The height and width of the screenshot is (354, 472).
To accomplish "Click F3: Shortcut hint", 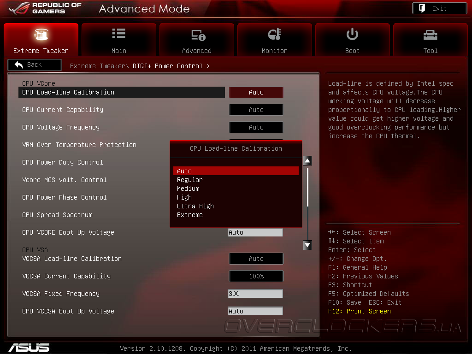I will point(350,285).
